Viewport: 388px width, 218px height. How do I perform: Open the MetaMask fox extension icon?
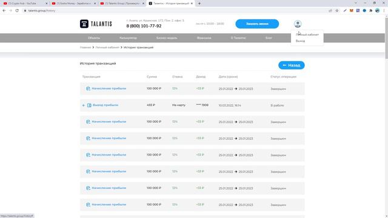352,11
